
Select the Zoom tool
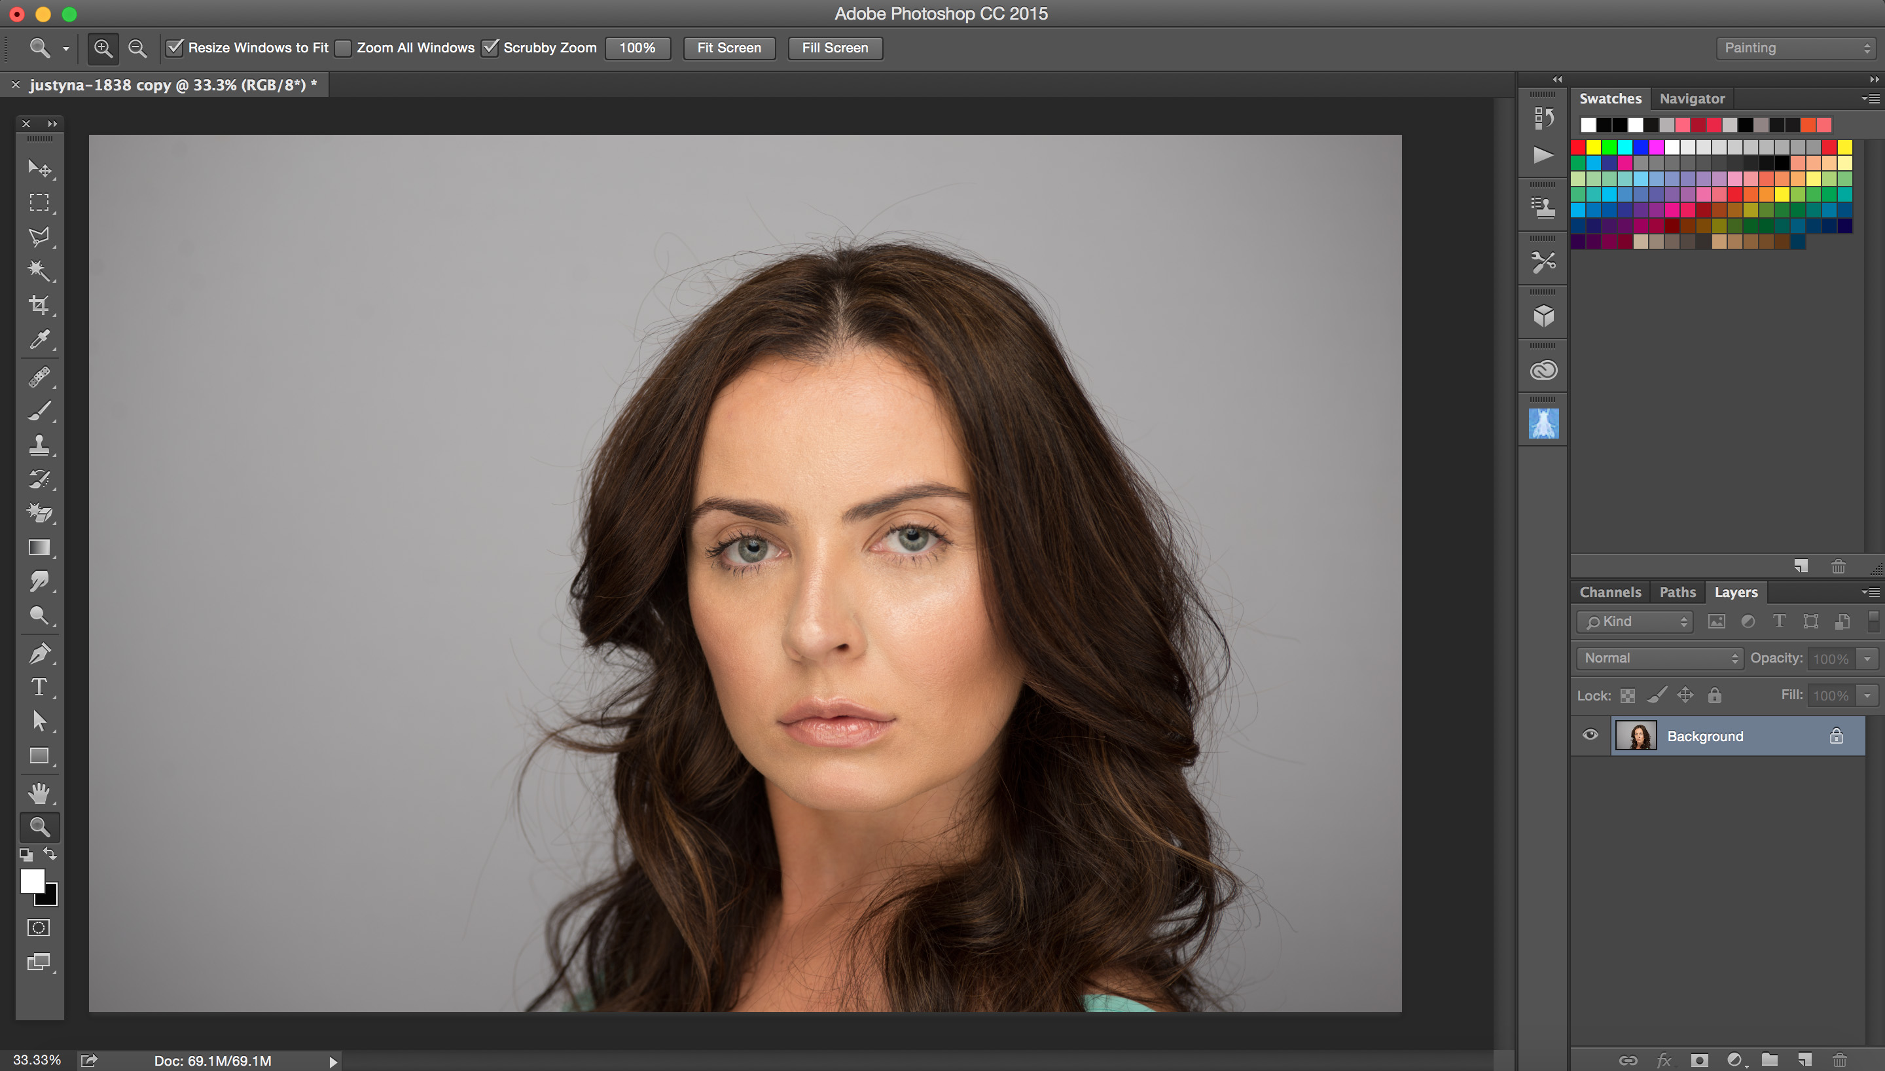tap(37, 825)
